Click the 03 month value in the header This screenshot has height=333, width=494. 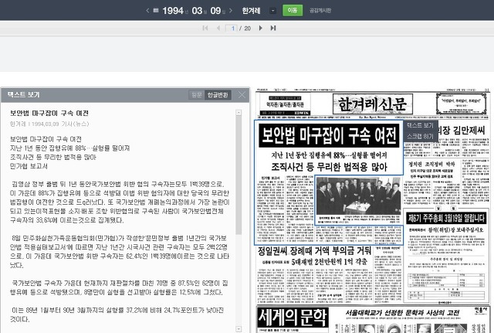click(197, 11)
